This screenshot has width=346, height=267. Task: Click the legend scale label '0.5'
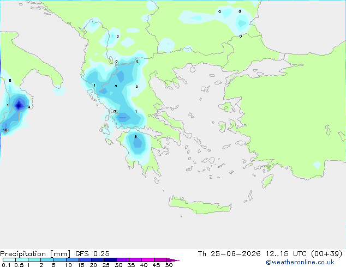click(19, 265)
